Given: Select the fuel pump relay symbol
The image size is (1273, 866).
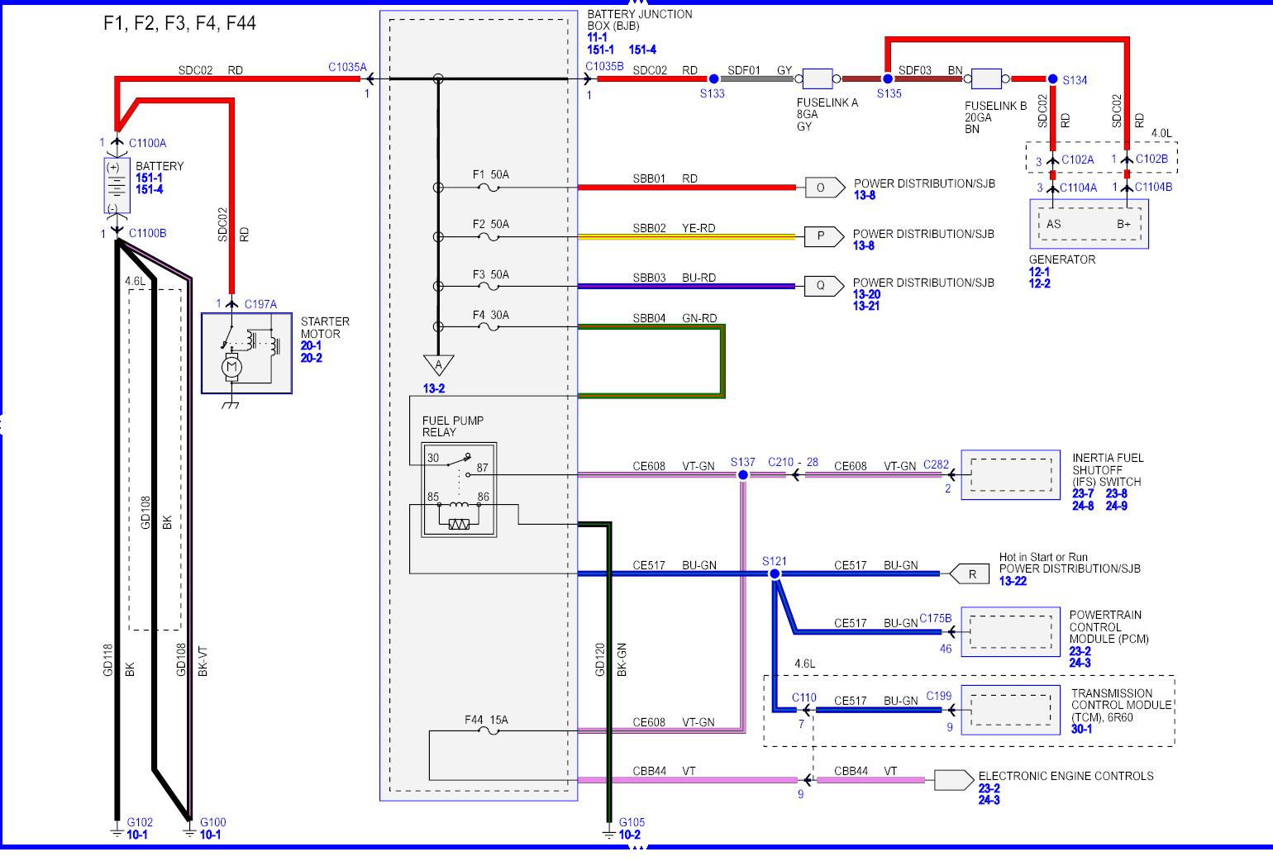Looking at the screenshot, I should coord(459,490).
